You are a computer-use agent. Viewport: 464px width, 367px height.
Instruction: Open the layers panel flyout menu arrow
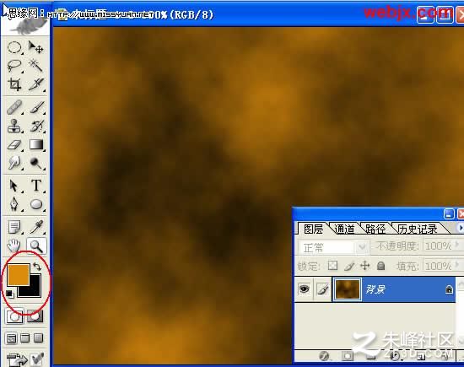coord(460,228)
